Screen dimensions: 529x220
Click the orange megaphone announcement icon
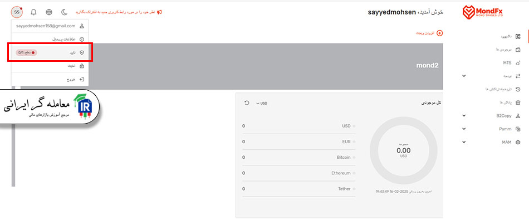click(x=159, y=12)
